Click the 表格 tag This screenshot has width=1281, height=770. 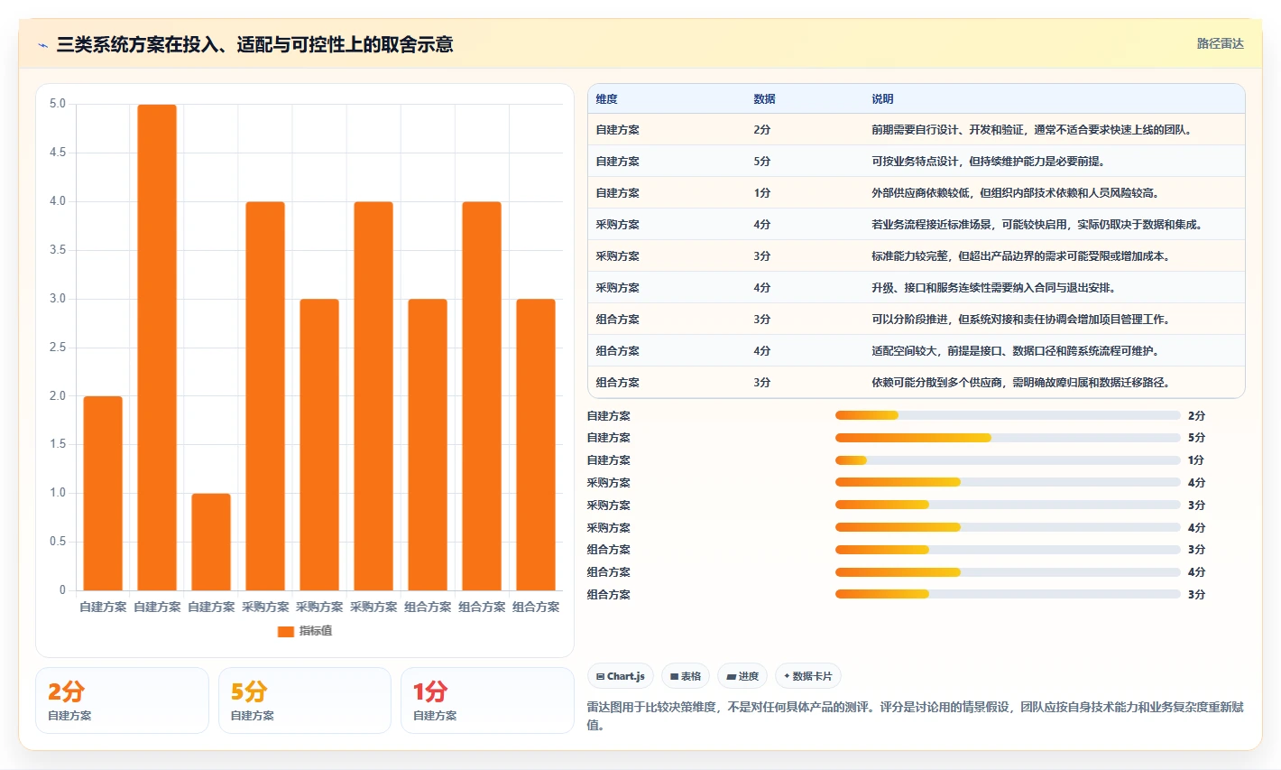coord(686,676)
